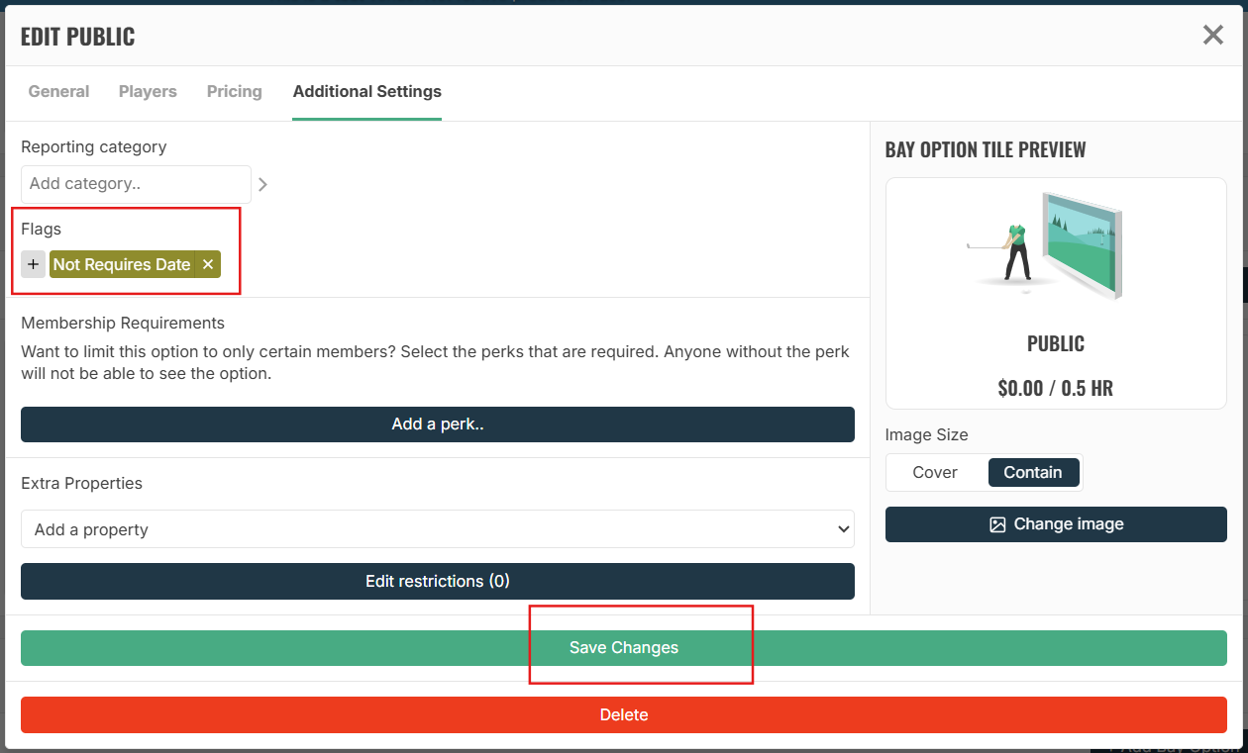Click the image icon on Change image

pos(997,524)
